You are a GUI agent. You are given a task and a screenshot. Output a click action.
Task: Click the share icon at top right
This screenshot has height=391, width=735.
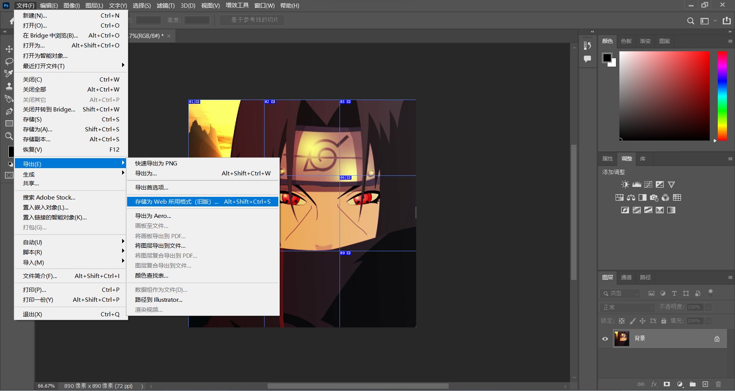(x=727, y=21)
